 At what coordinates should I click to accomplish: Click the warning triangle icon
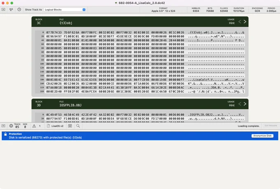pyautogui.click(x=34, y=126)
